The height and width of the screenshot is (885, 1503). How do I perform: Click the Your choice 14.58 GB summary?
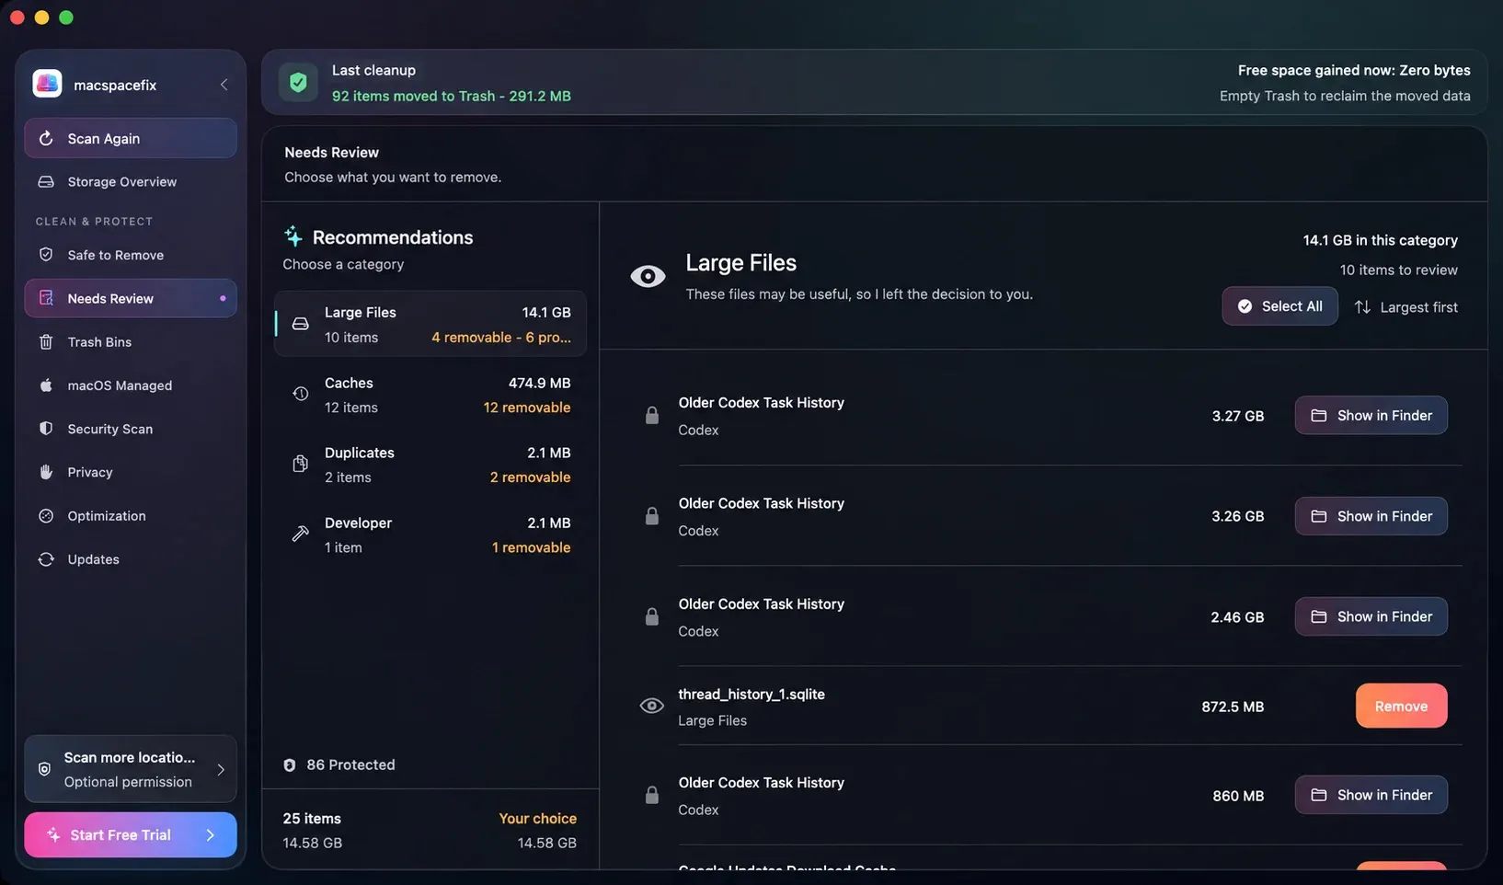point(538,830)
